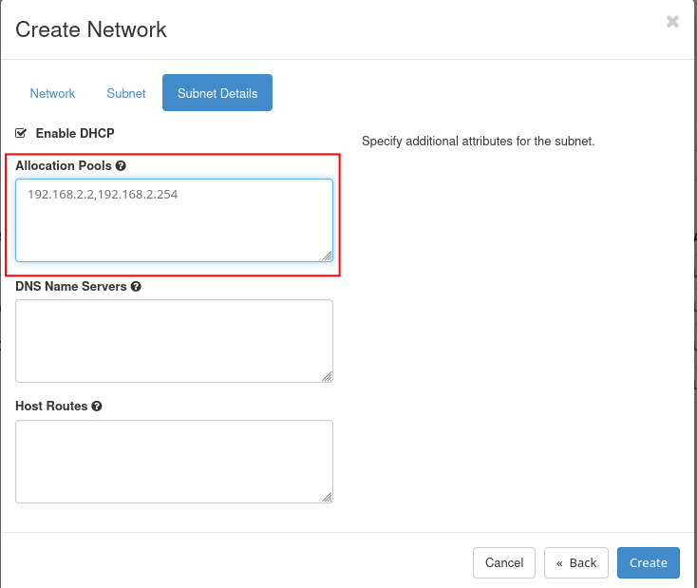Image resolution: width=697 pixels, height=588 pixels.
Task: Click the Allocation Pools field label
Action: pyautogui.click(x=64, y=166)
